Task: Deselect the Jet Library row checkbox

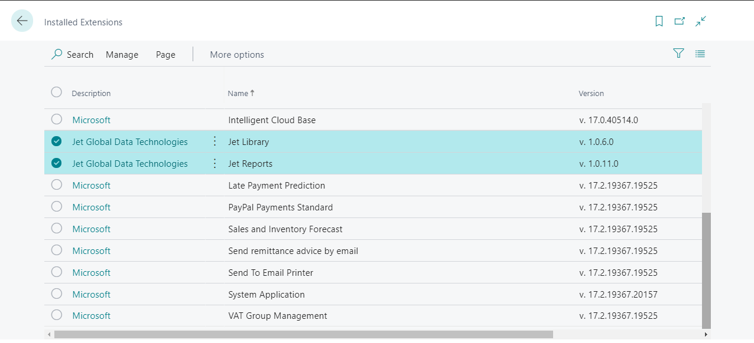Action: click(56, 141)
